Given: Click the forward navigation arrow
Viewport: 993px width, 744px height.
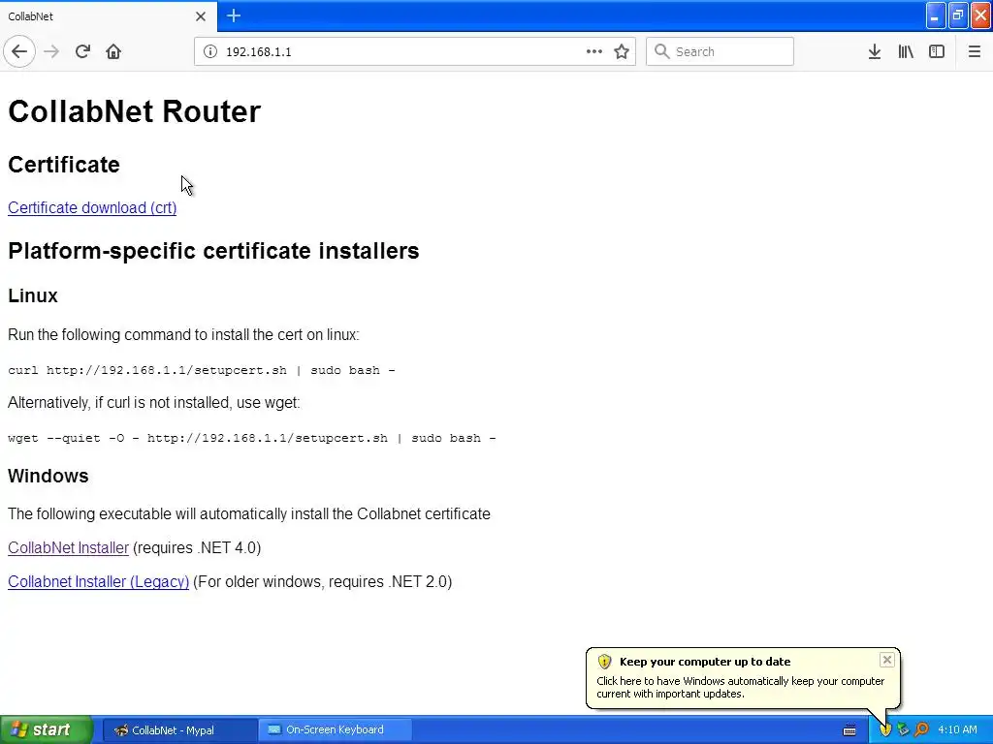Looking at the screenshot, I should pyautogui.click(x=51, y=51).
